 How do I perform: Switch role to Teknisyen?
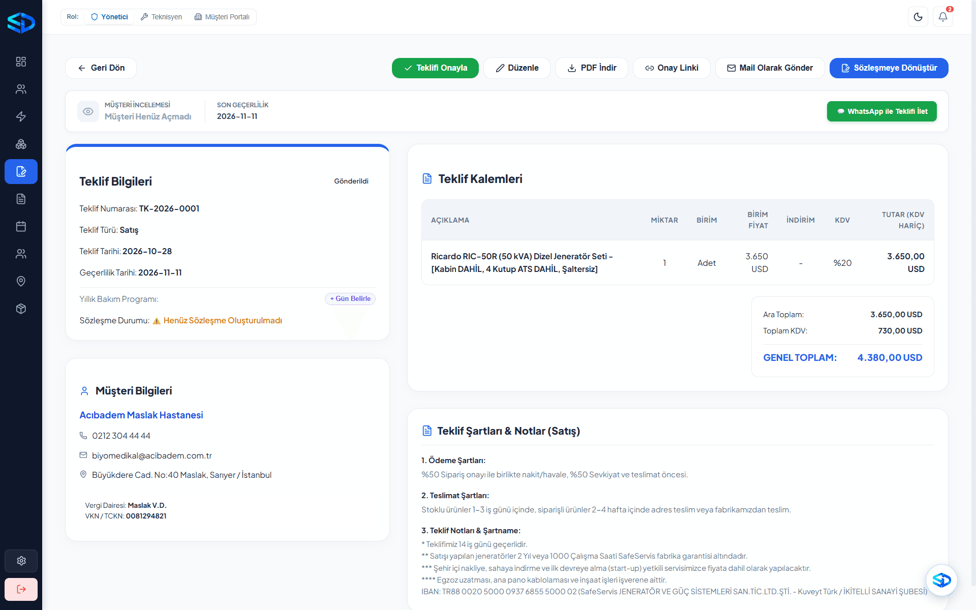click(x=161, y=17)
